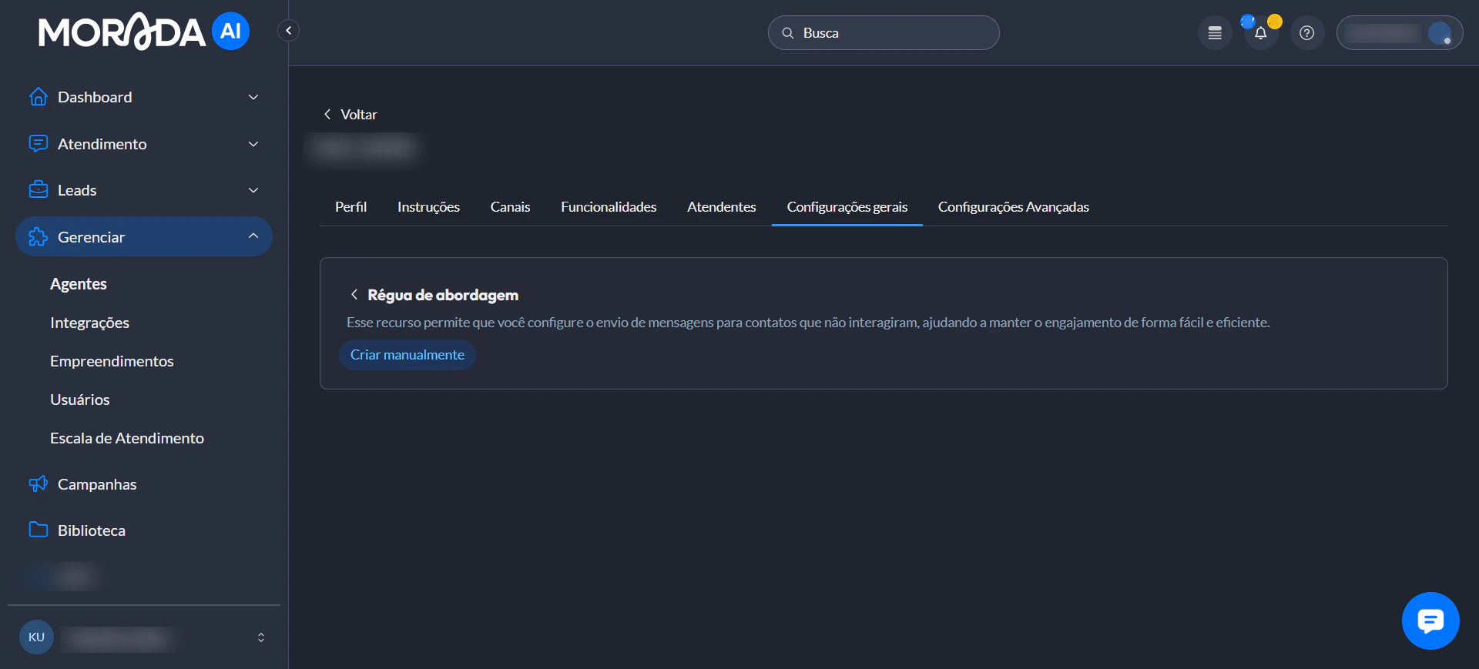Viewport: 1479px width, 669px height.
Task: Click the Atendimento menu label
Action: pos(102,144)
